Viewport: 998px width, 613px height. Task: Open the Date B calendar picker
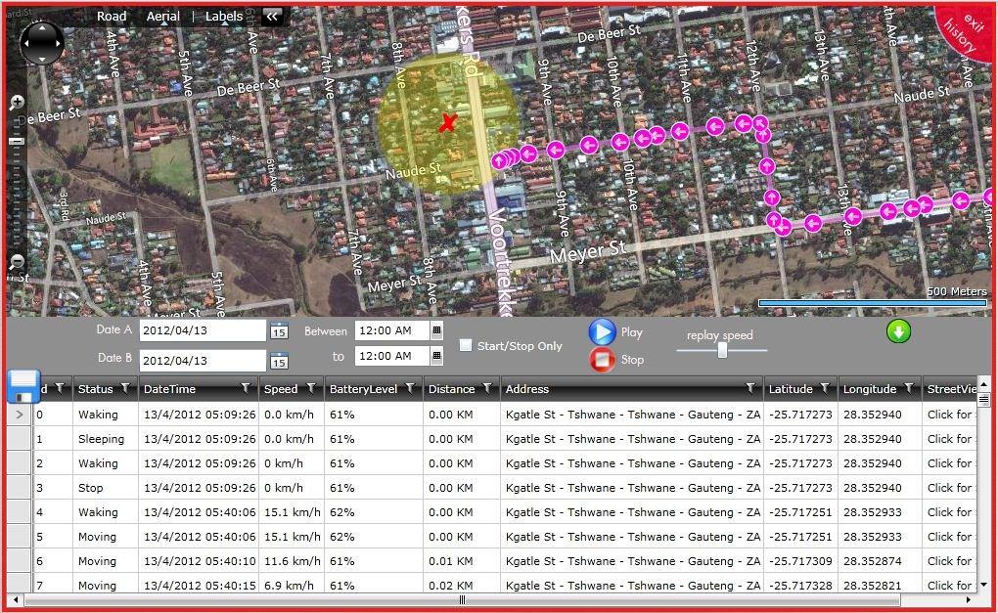pyautogui.click(x=279, y=361)
